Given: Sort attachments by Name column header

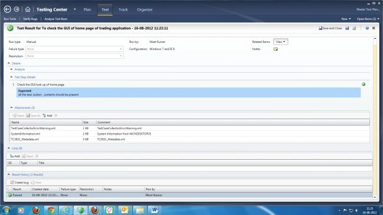Looking at the screenshot, I should [46, 122].
